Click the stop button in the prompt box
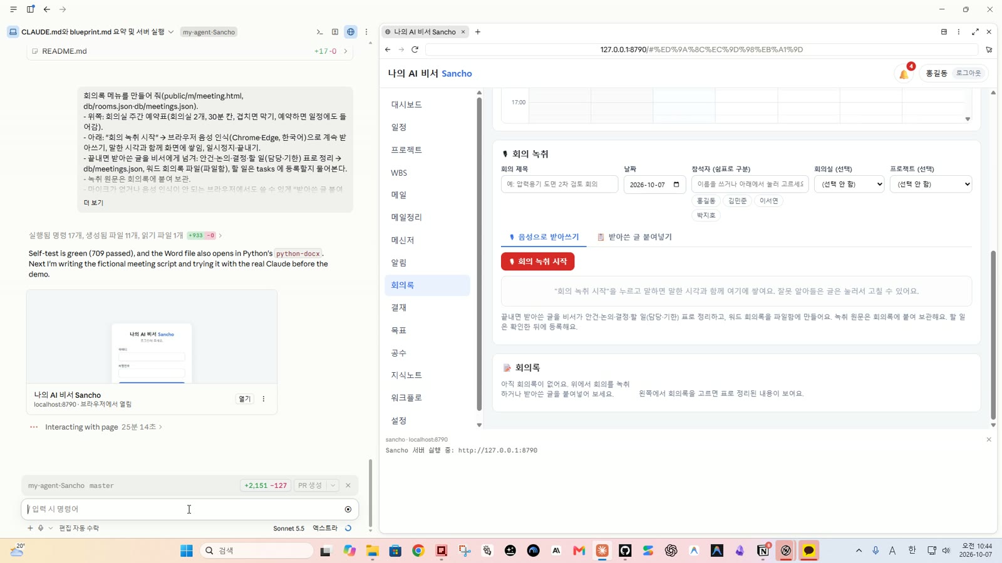 click(348, 509)
